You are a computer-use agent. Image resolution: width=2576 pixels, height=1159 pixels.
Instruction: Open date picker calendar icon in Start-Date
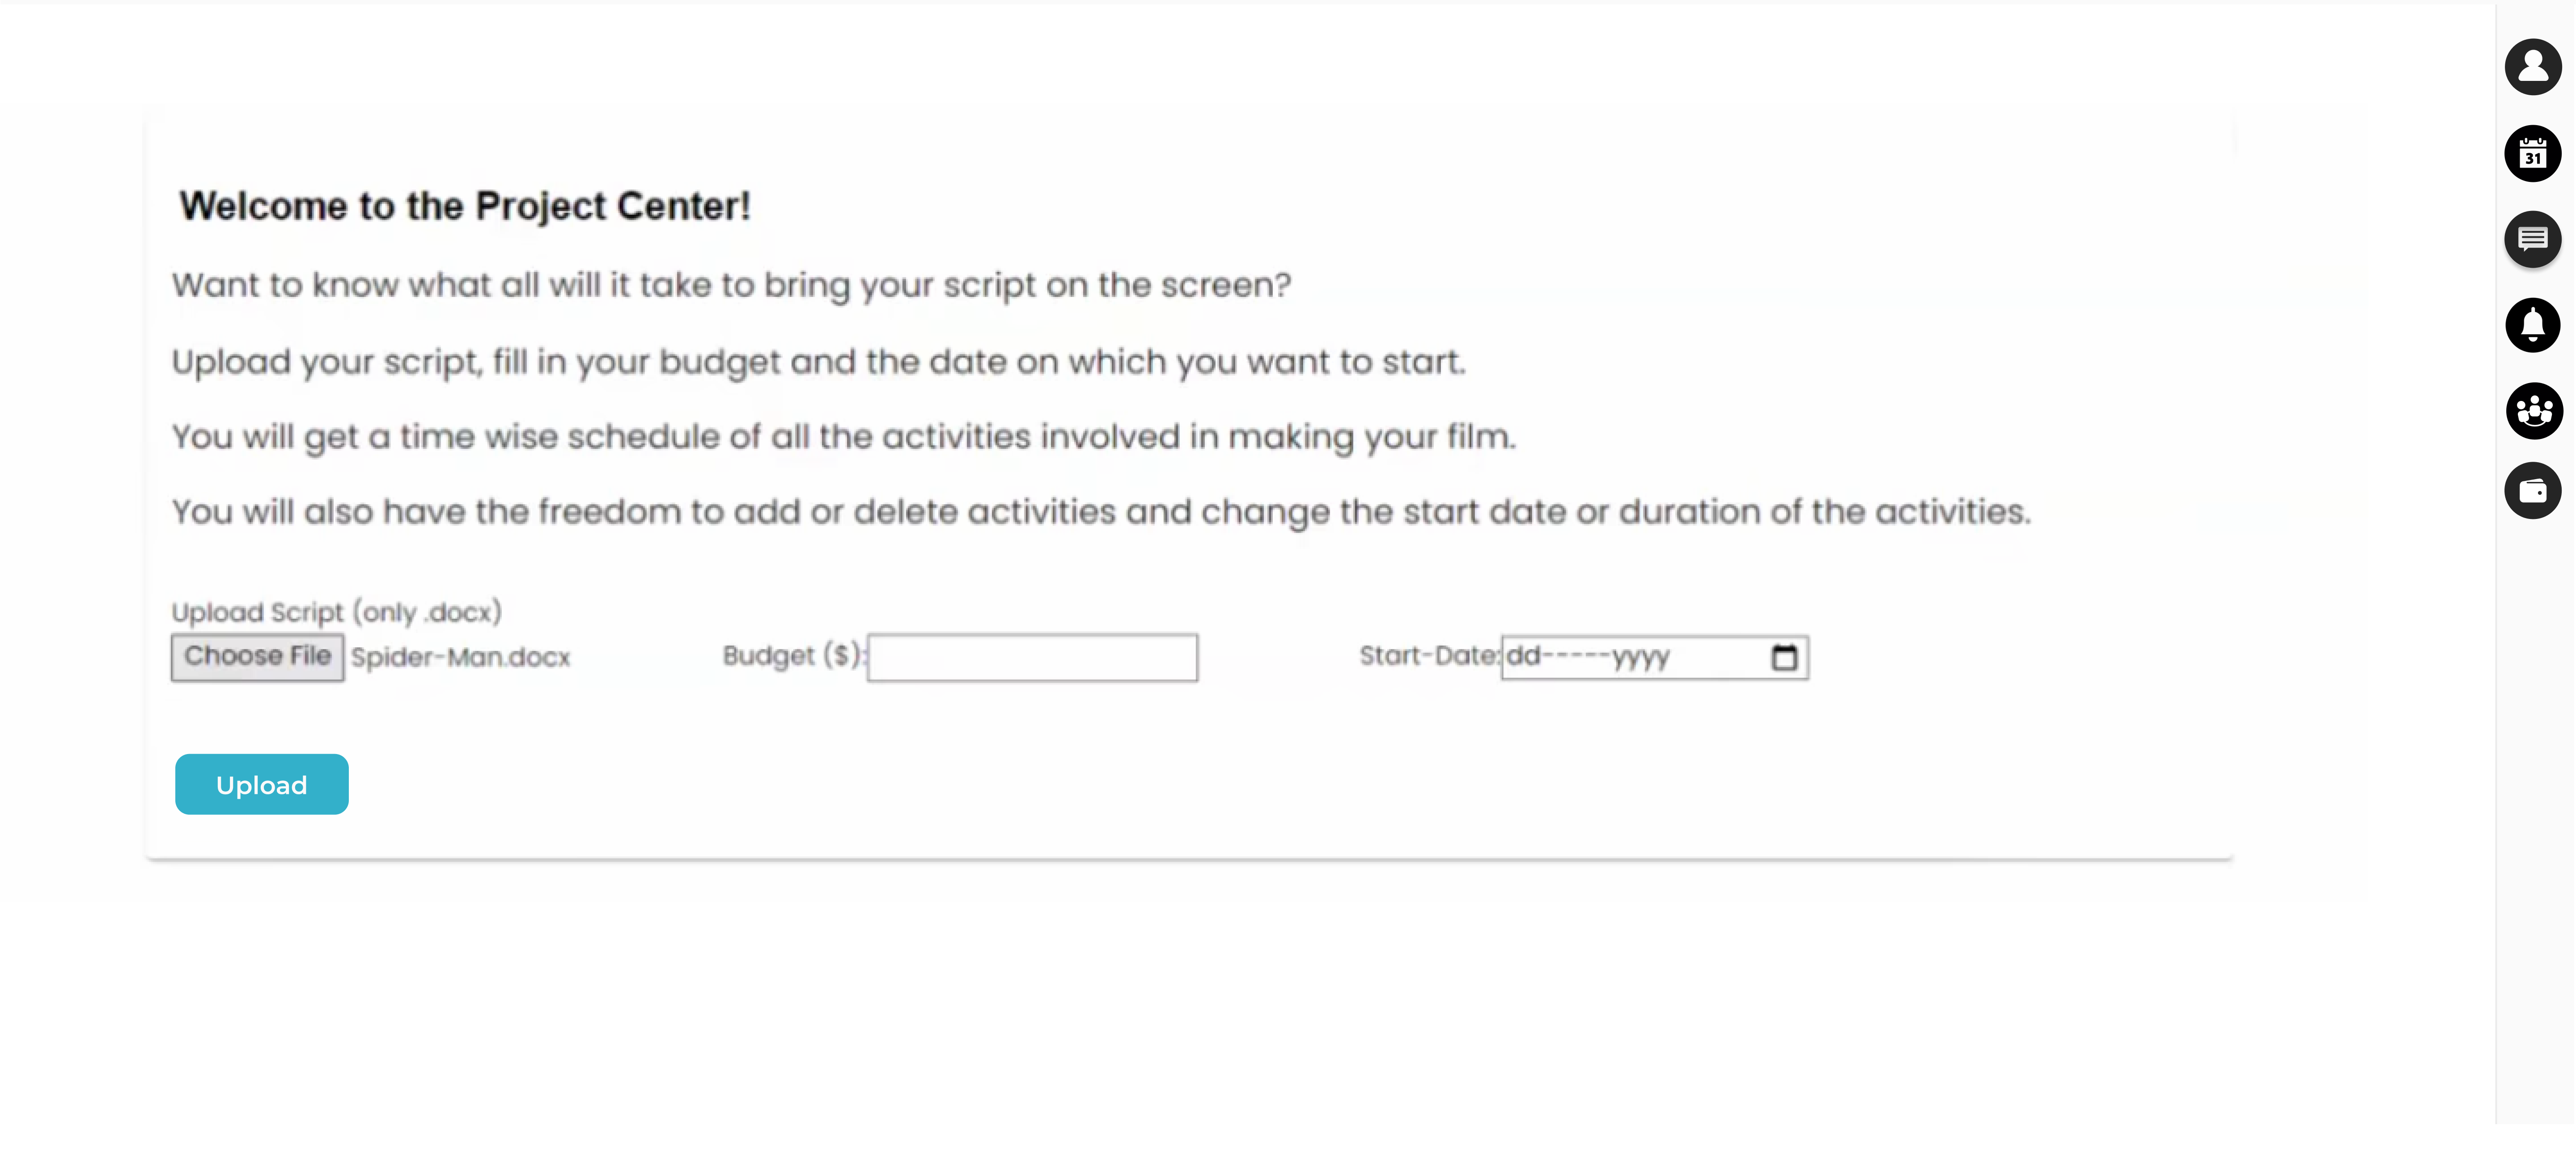tap(1784, 657)
